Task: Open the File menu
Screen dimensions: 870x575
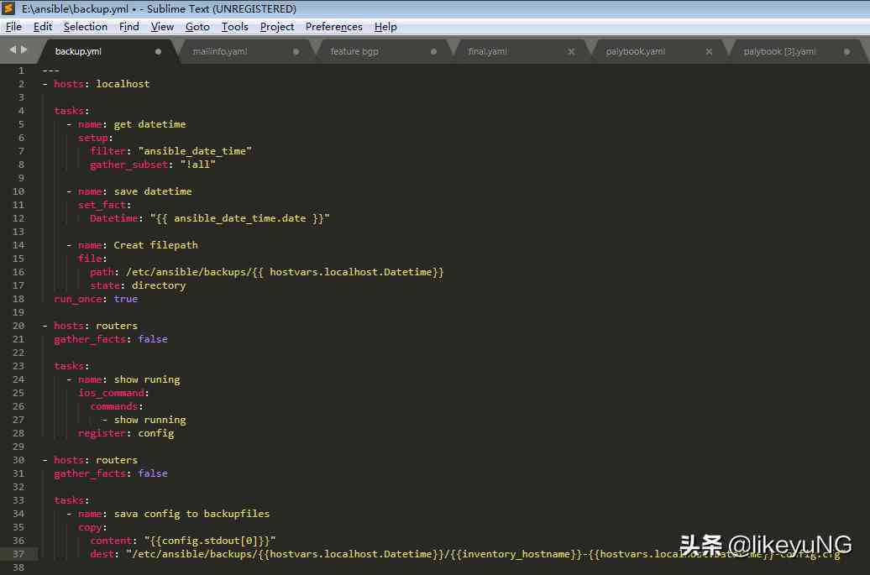Action: 14,27
